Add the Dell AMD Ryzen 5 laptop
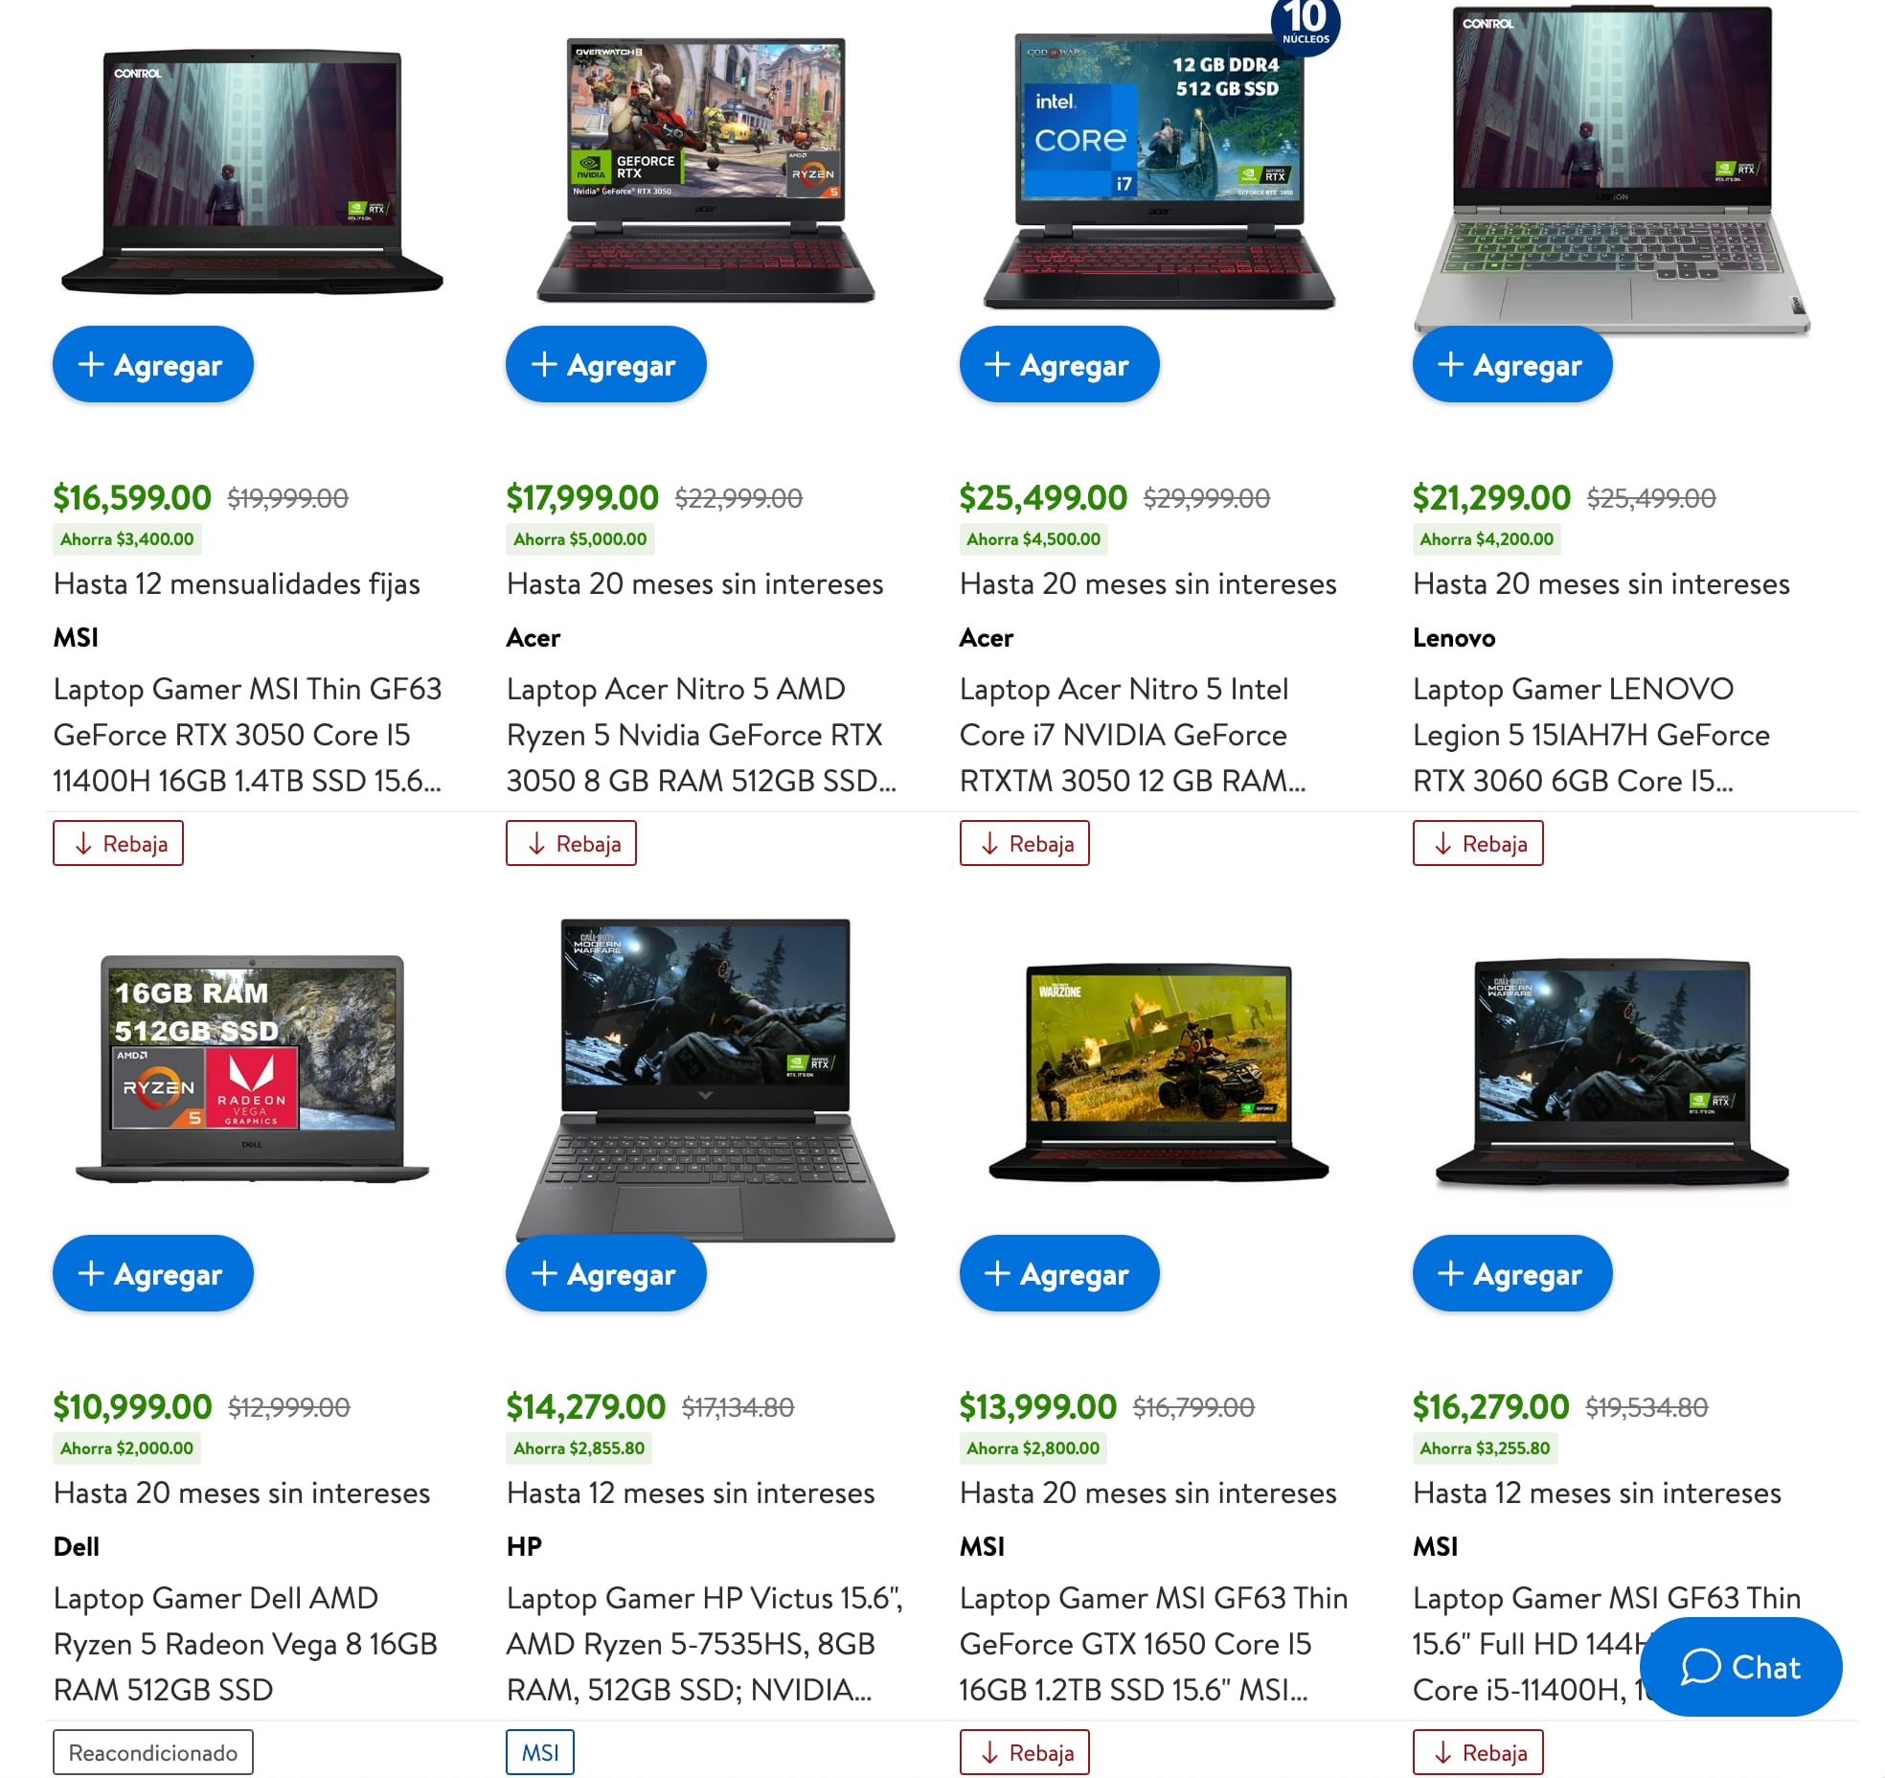Image resolution: width=1885 pixels, height=1778 pixels. pos(153,1273)
